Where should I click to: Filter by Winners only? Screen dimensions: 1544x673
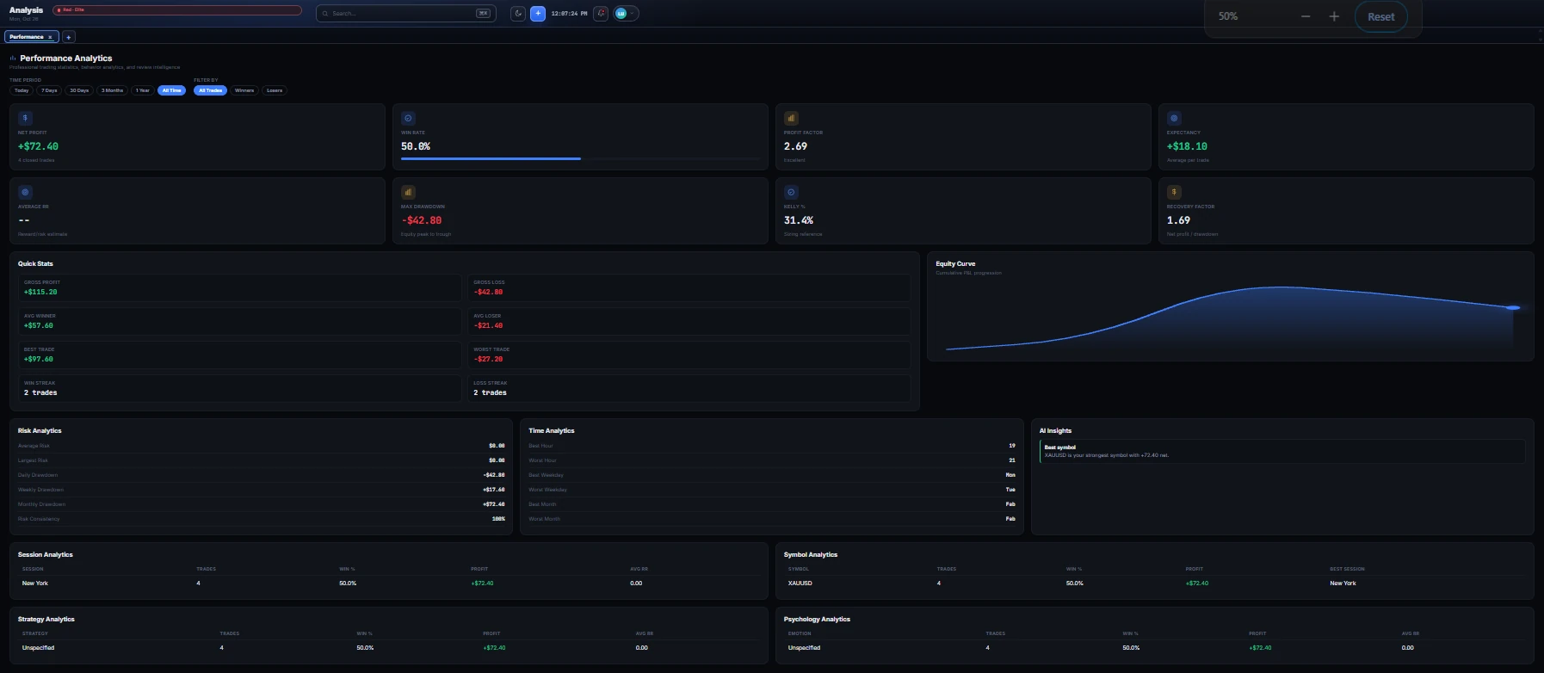coord(244,90)
